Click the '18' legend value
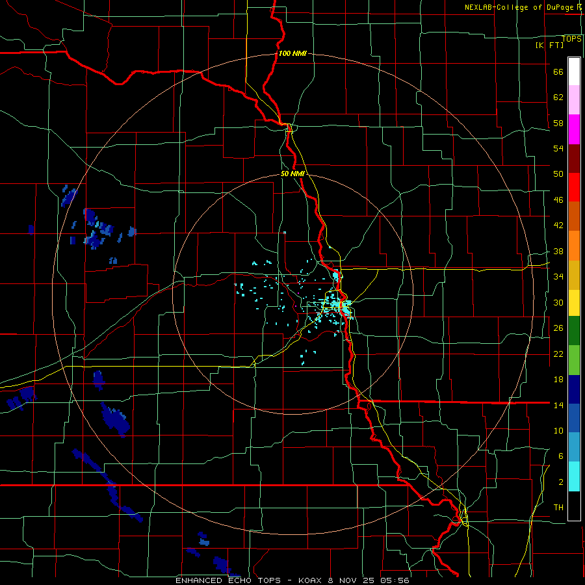This screenshot has width=585, height=585. 558,380
